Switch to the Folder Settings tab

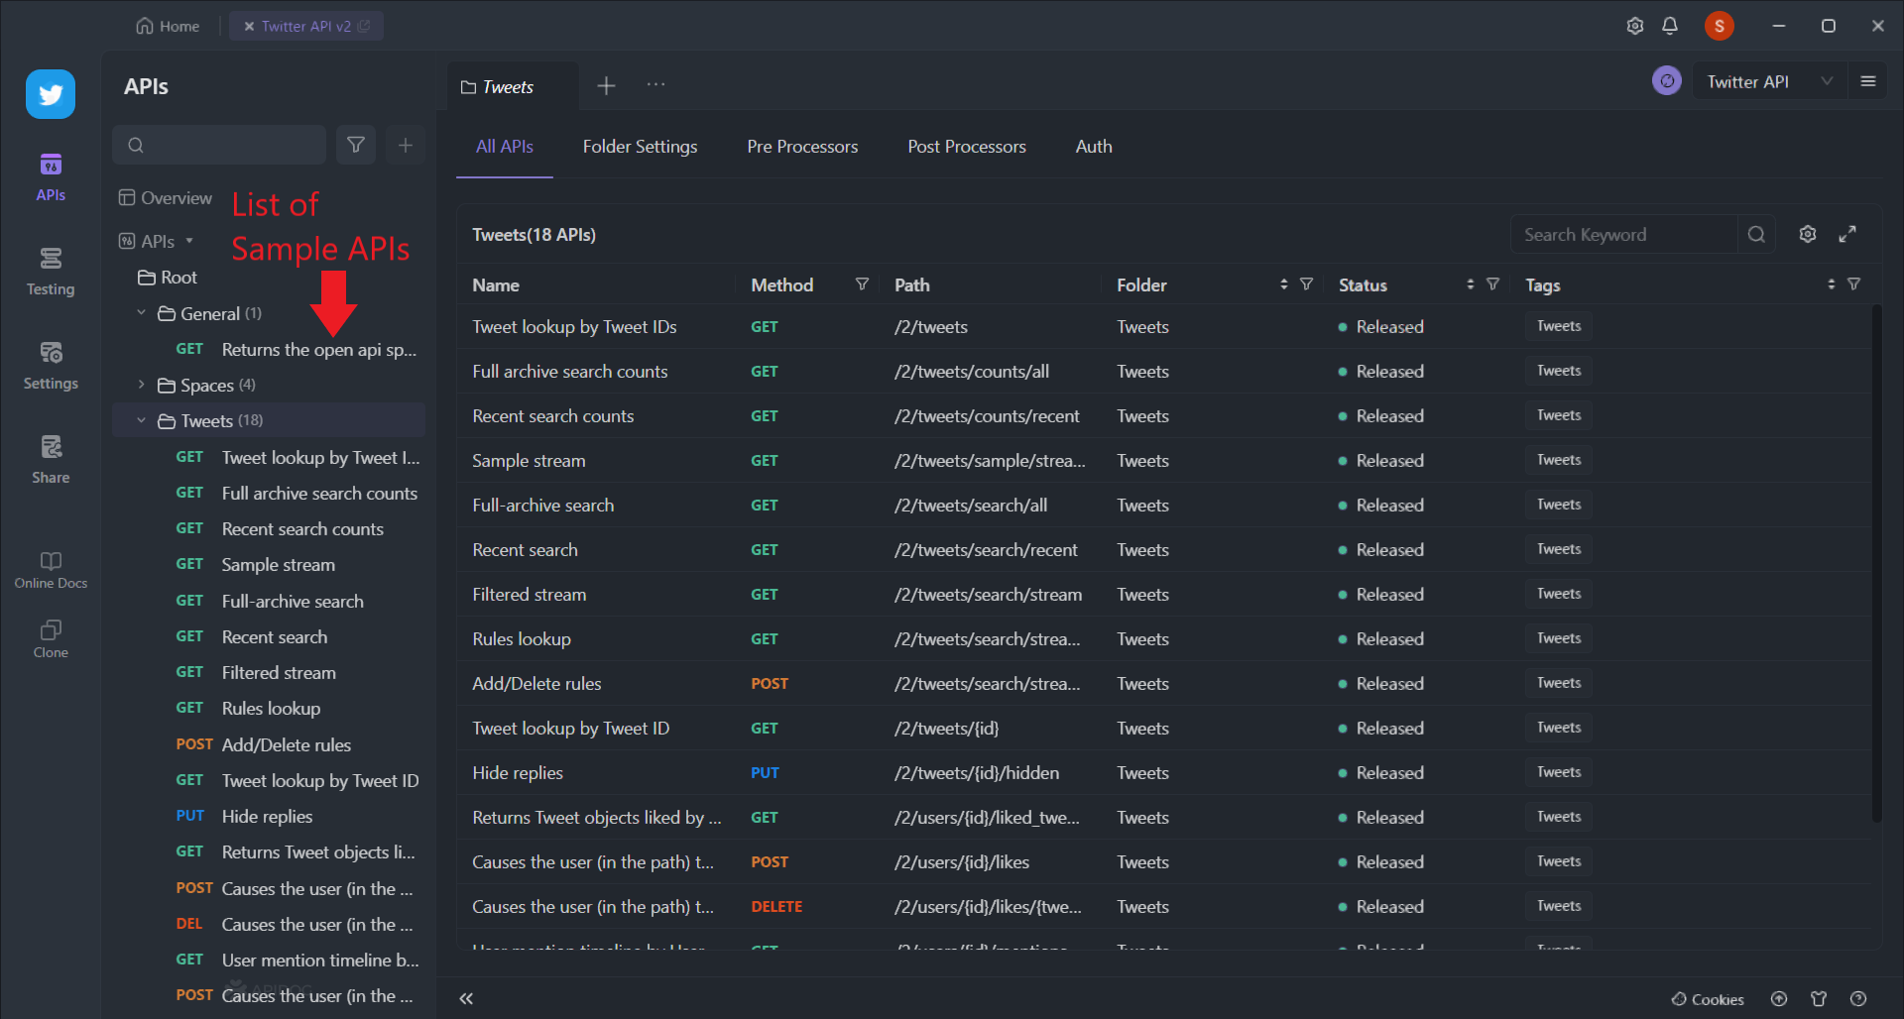pos(640,147)
